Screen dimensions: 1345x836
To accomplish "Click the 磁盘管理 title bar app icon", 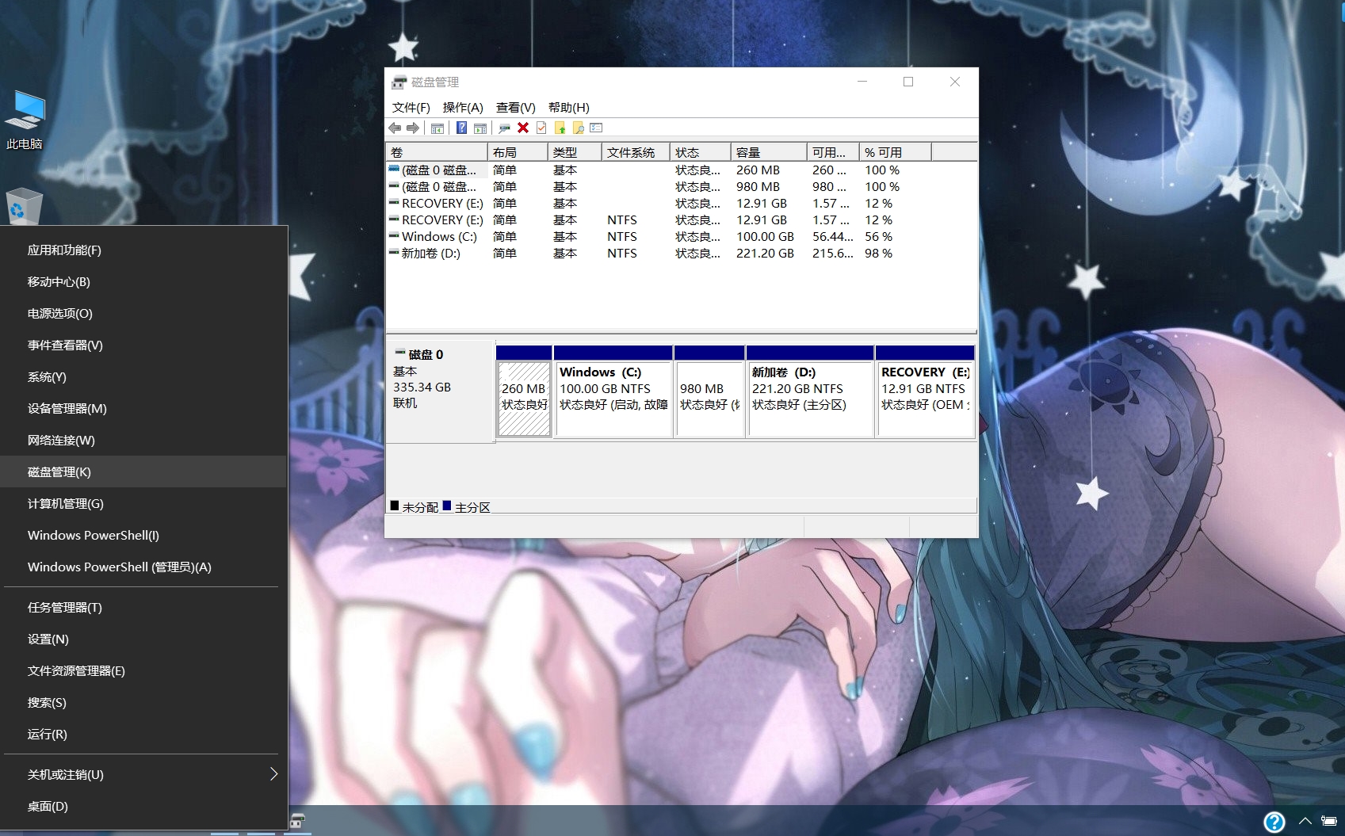I will (399, 82).
